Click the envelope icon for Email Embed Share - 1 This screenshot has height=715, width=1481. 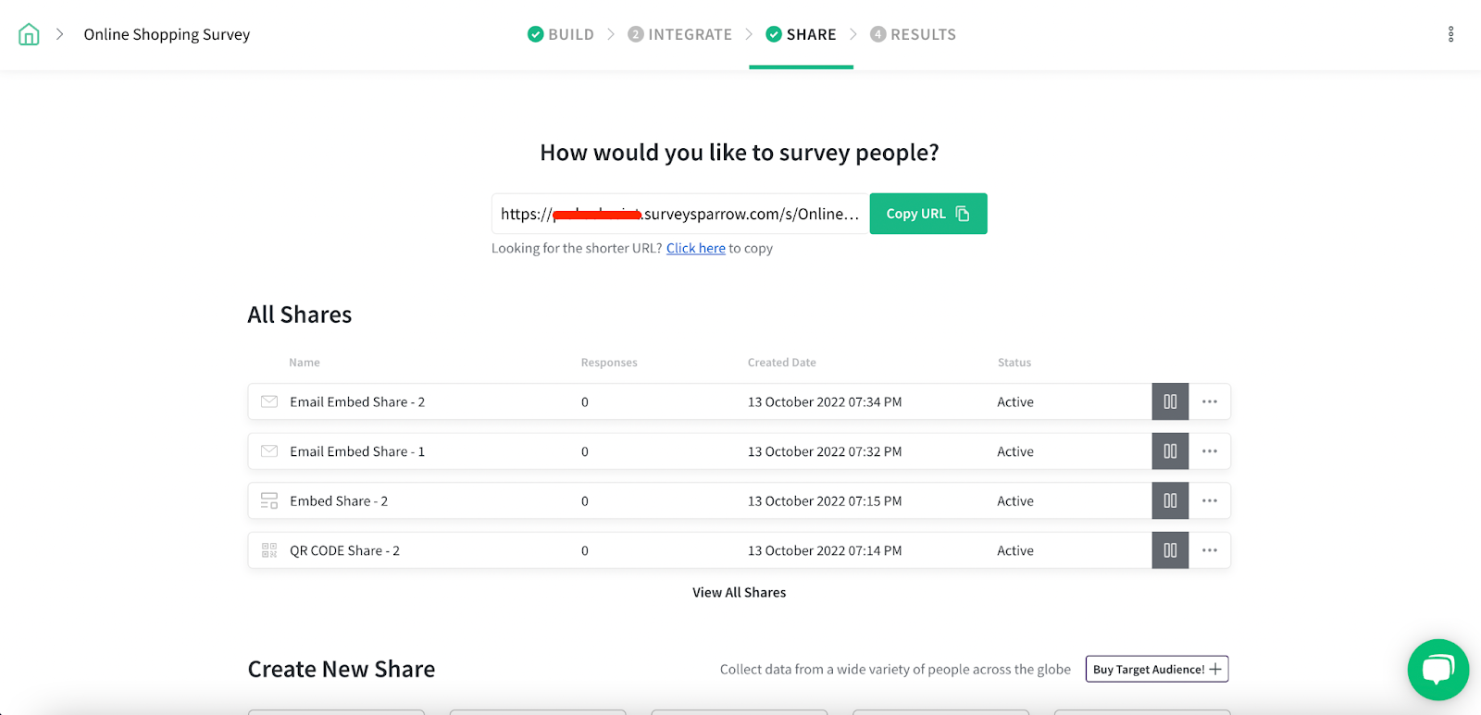point(269,451)
